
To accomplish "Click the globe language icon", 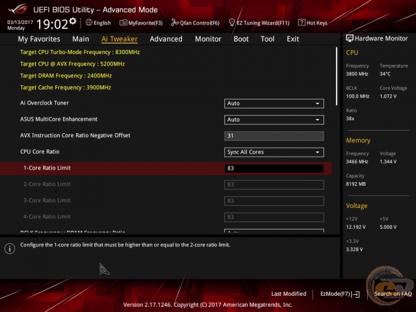I will tap(89, 23).
